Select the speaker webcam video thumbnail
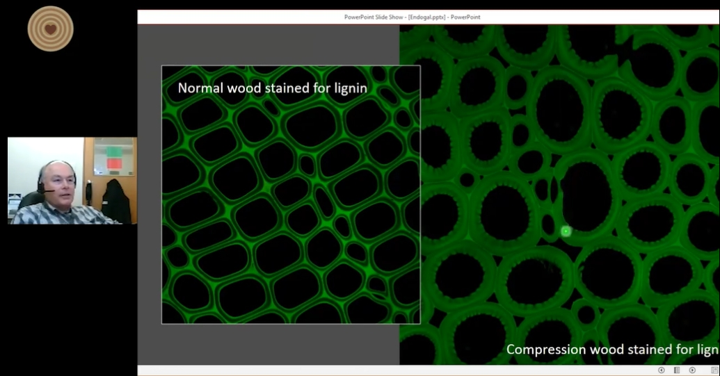 click(72, 181)
